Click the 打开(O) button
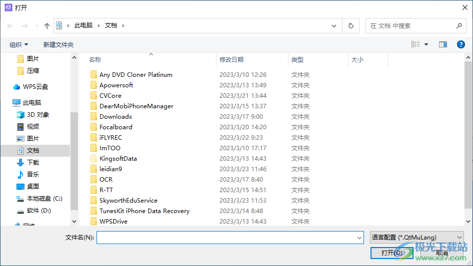This screenshot has height=266, width=473. [392, 253]
